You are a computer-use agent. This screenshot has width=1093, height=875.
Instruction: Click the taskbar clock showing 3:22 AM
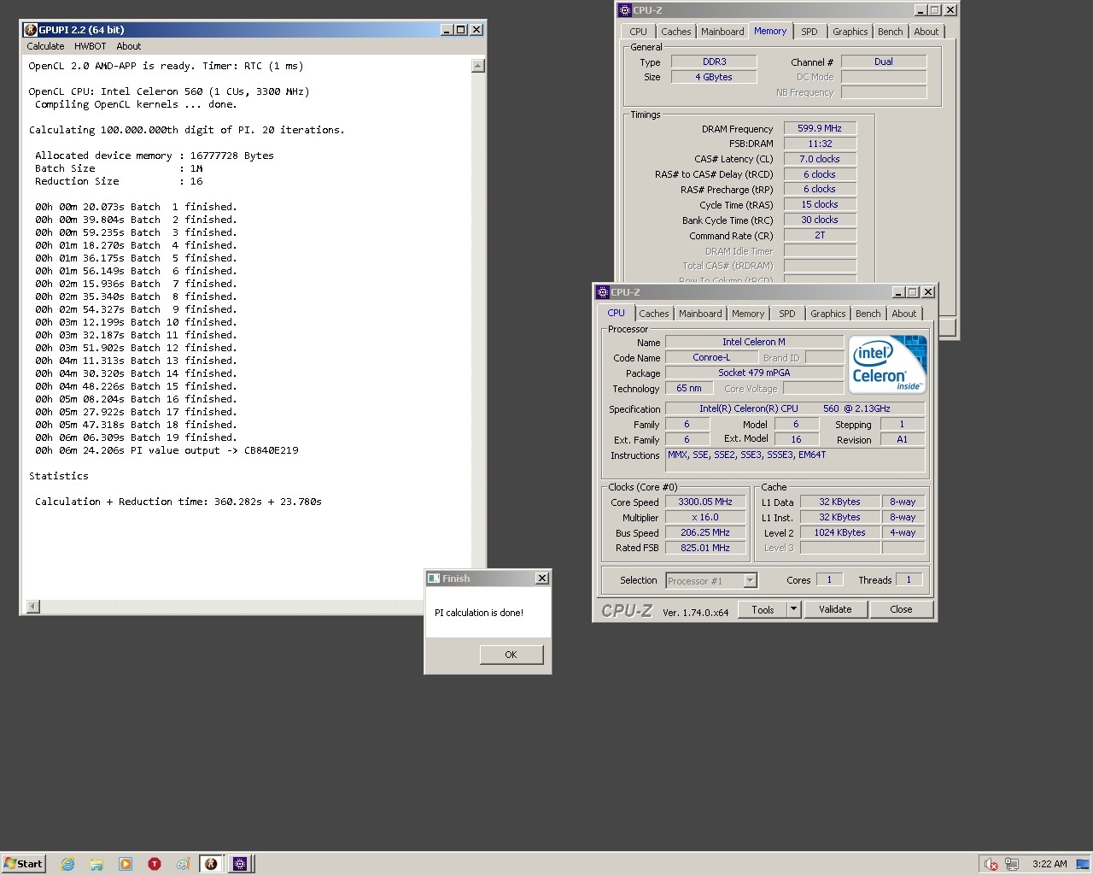pos(1049,864)
